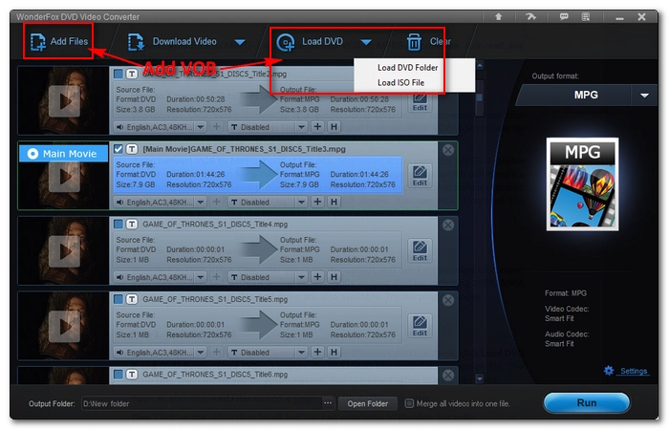Expand audio track dropdown for Title5.mpg
Viewport: 669px width, 430px height.
click(200, 353)
